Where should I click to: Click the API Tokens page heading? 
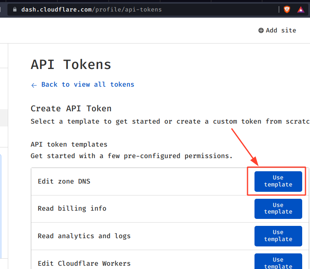pyautogui.click(x=71, y=64)
